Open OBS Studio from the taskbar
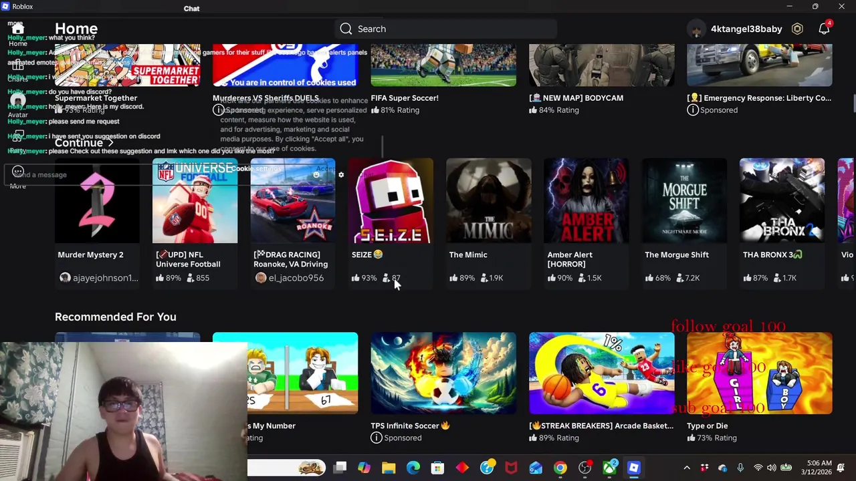This screenshot has height=481, width=856. coord(584,468)
